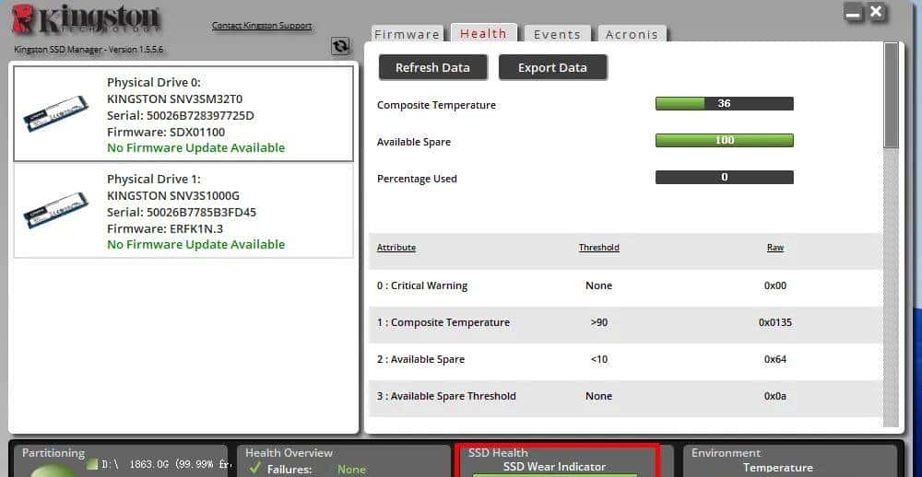Click the refresh drive list icon

tap(340, 46)
